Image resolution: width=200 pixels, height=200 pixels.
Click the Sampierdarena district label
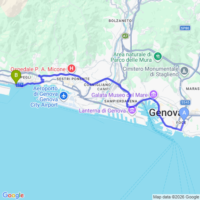click(x=121, y=101)
